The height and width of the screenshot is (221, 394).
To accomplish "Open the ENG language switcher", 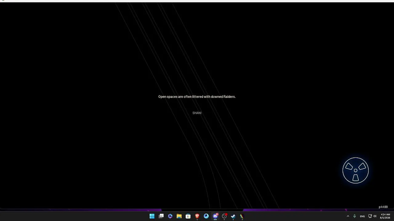I will point(362,216).
